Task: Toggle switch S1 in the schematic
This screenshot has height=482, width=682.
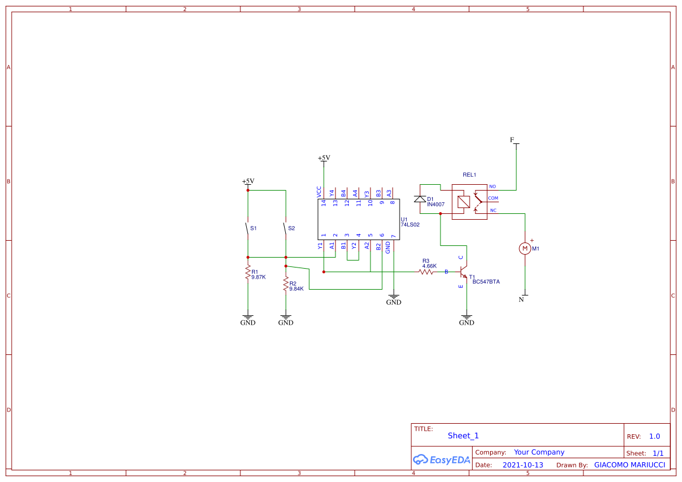Action: coord(248,229)
